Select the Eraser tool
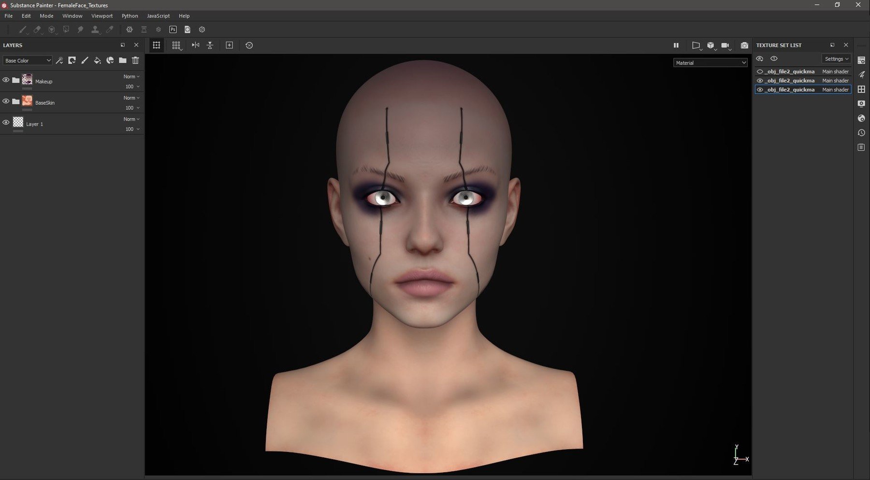Screen dimensions: 870x480 click(37, 29)
